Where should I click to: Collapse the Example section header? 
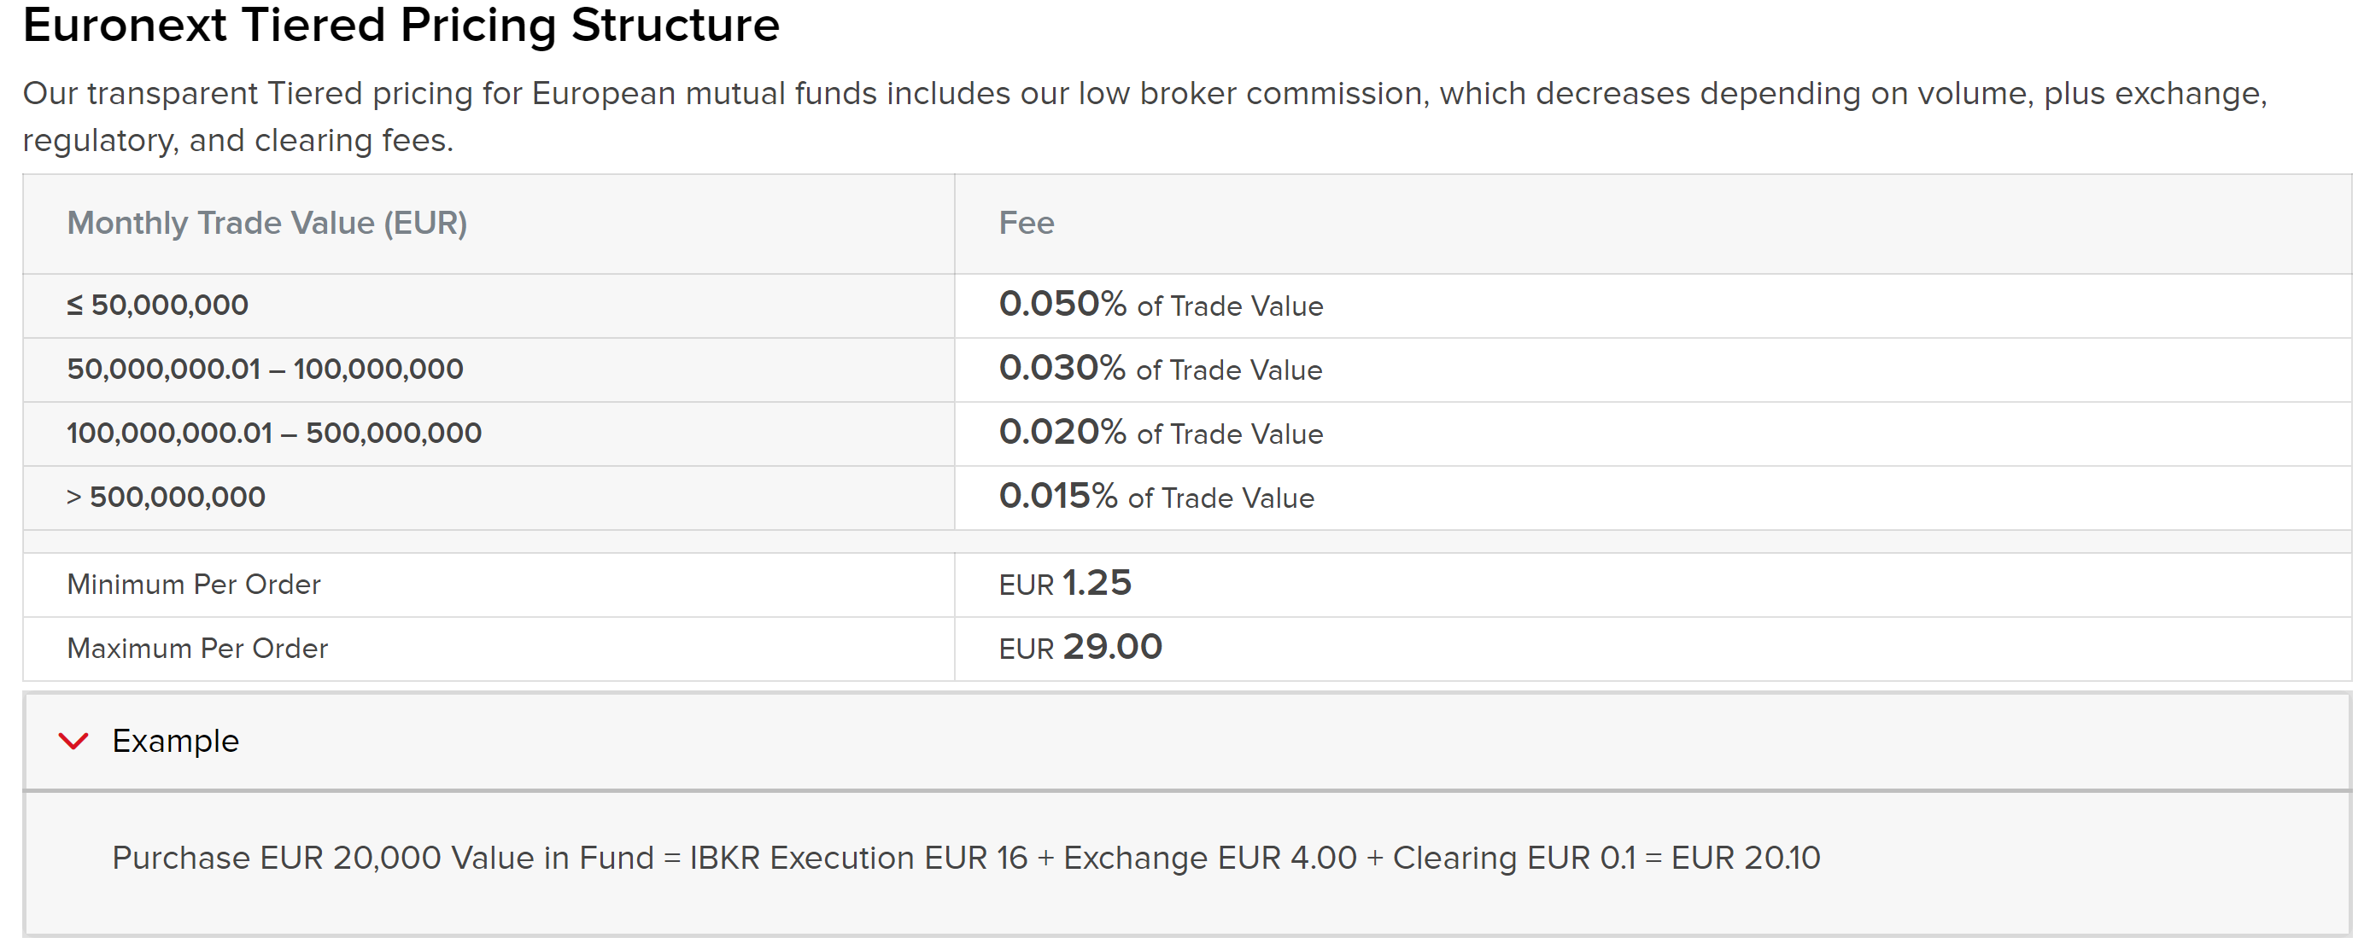175,741
